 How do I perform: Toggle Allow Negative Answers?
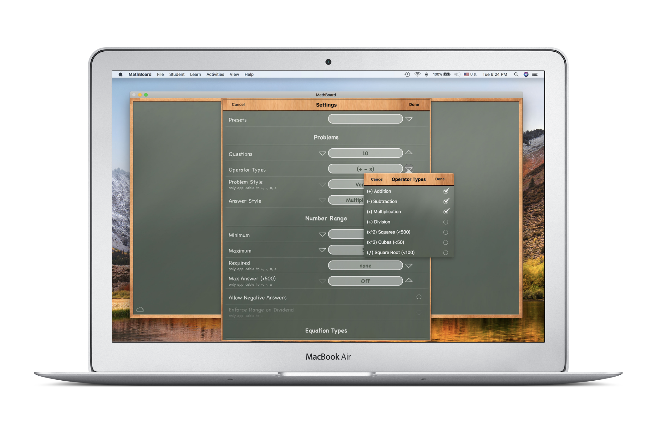click(419, 297)
